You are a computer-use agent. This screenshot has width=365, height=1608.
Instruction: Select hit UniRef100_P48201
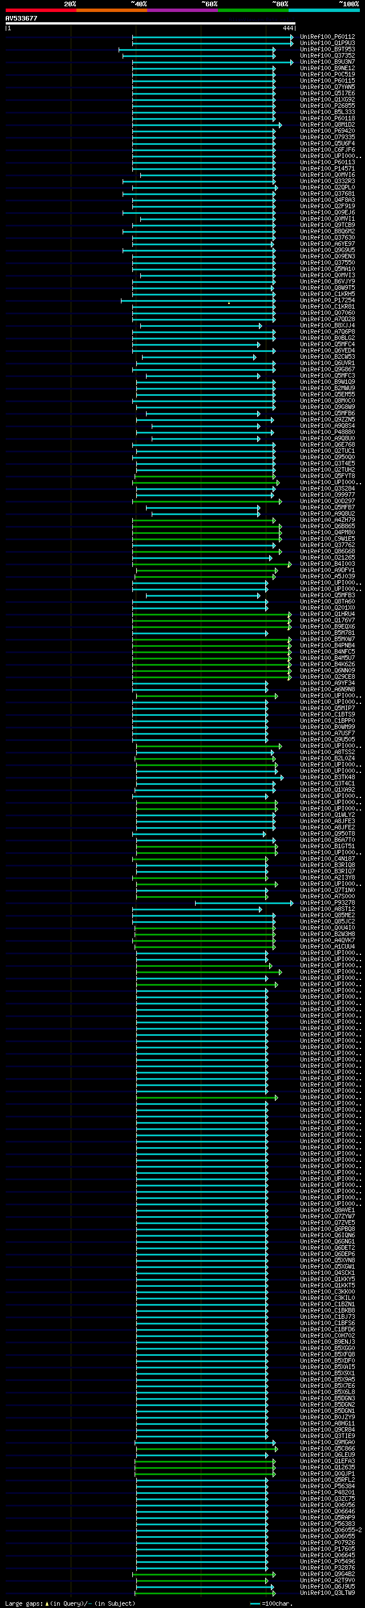click(327, 1493)
